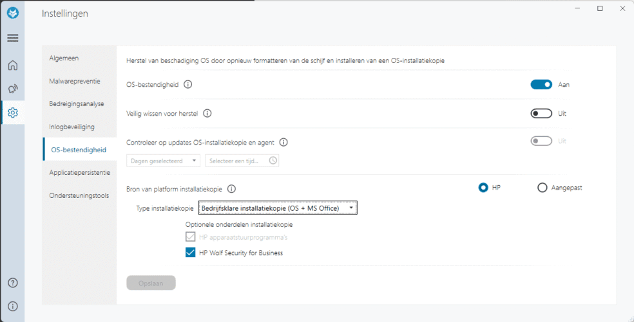
Task: Click the Opslaan button
Action: pyautogui.click(x=151, y=283)
